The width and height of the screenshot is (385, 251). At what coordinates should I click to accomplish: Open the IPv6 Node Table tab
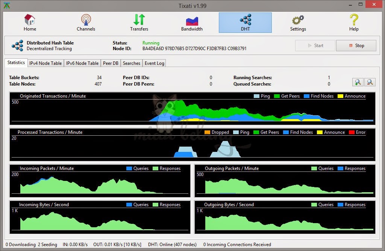pos(82,63)
